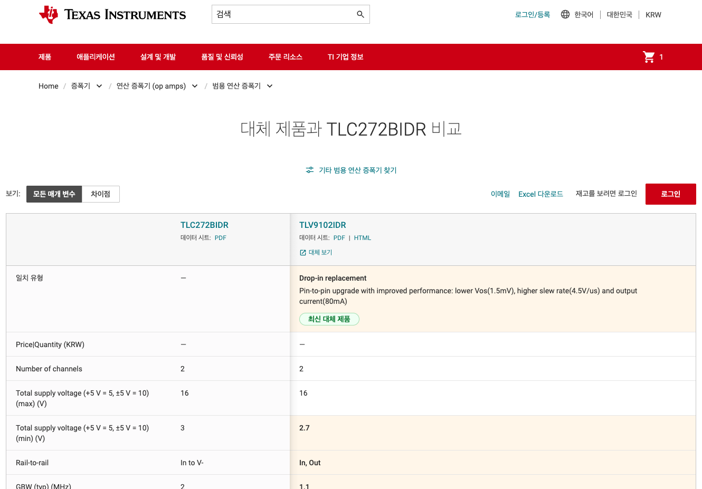This screenshot has height=489, width=702.
Task: Open the TLC272BIDR datasheet PDF
Action: point(221,238)
